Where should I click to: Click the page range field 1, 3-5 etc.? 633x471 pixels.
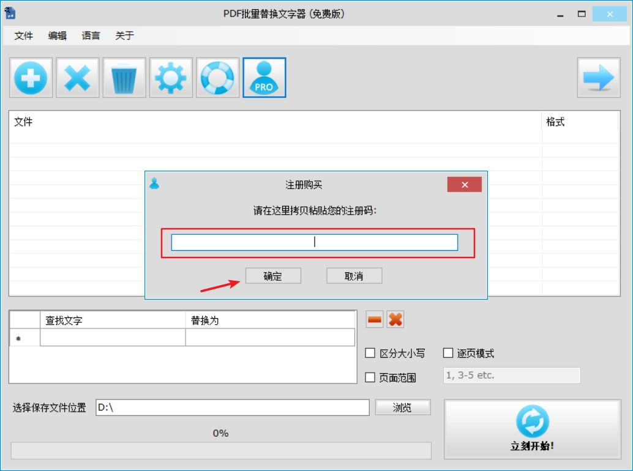click(x=512, y=376)
